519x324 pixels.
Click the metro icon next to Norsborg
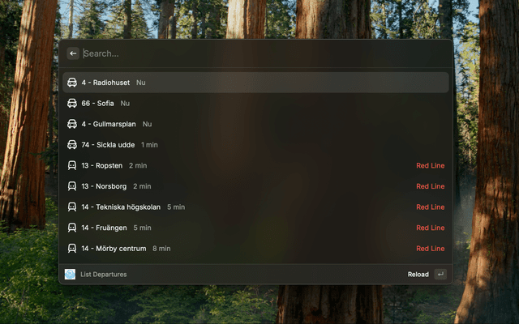72,186
